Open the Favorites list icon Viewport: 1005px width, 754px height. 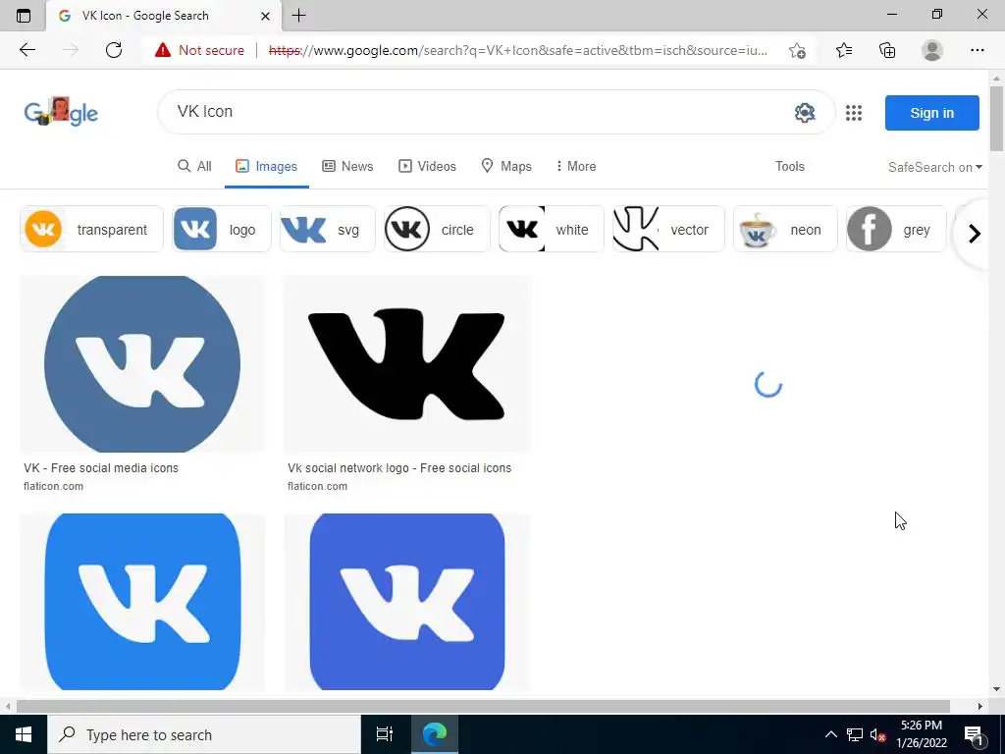click(844, 50)
